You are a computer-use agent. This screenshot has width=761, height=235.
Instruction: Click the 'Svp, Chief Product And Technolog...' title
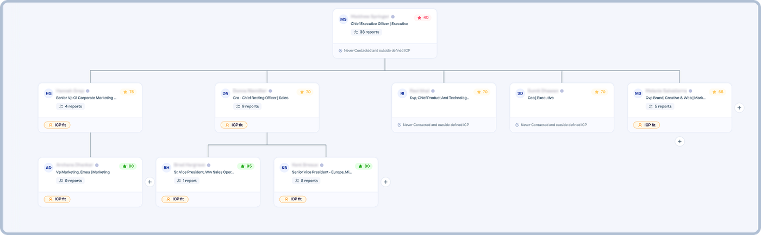coord(439,98)
